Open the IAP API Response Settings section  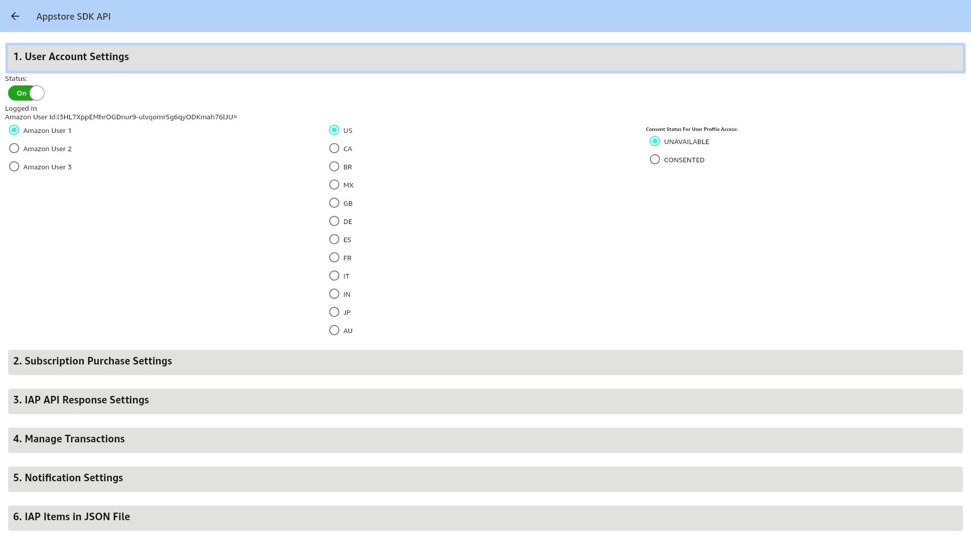click(x=485, y=400)
